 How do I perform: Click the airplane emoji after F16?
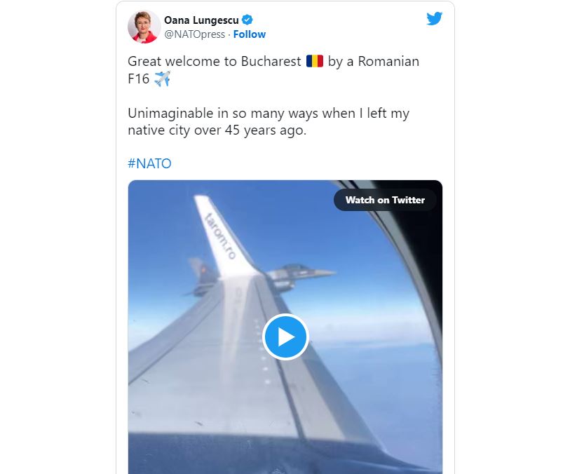pos(162,79)
